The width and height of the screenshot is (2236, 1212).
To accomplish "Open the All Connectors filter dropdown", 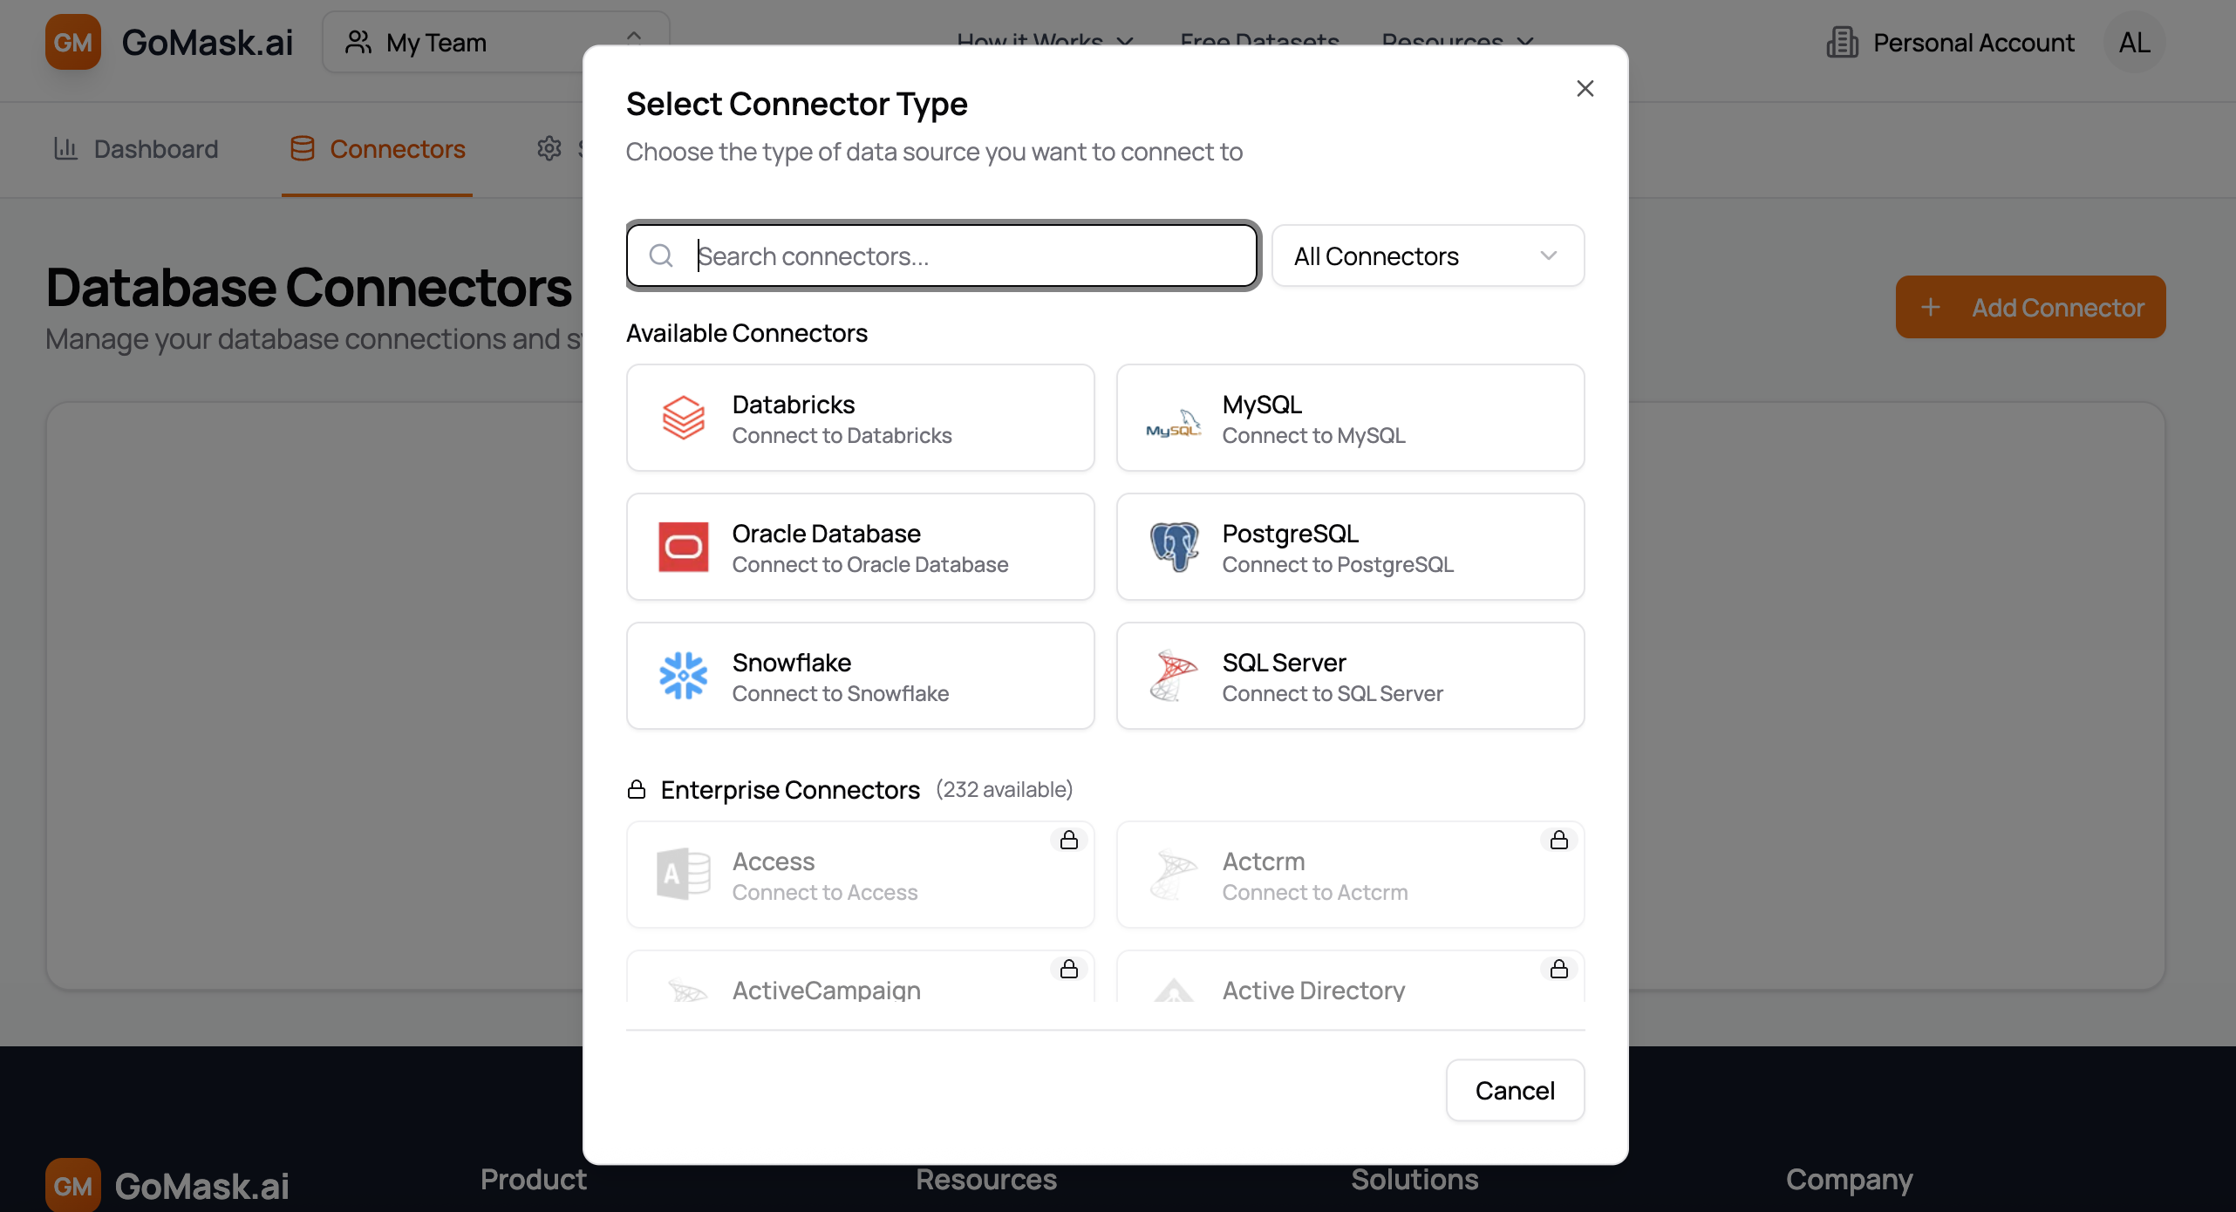I will (1427, 255).
